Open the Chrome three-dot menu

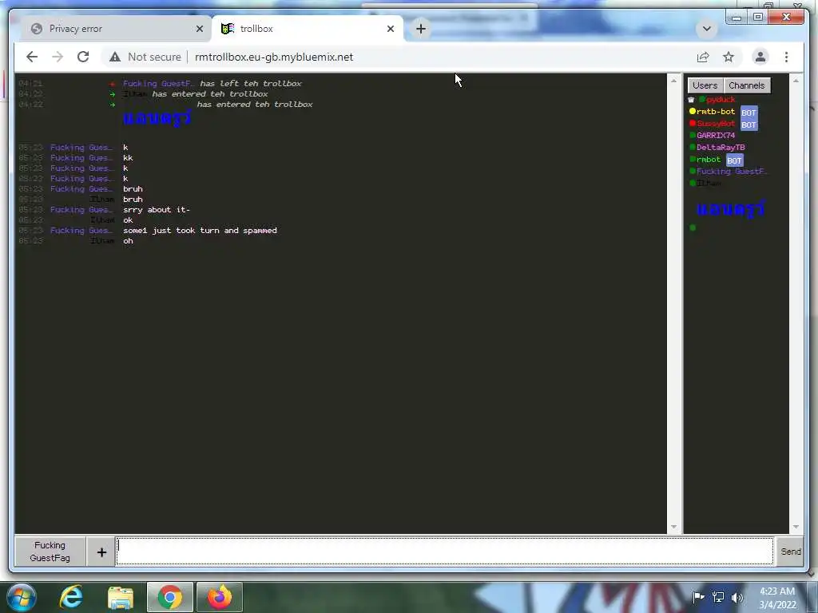tap(786, 57)
